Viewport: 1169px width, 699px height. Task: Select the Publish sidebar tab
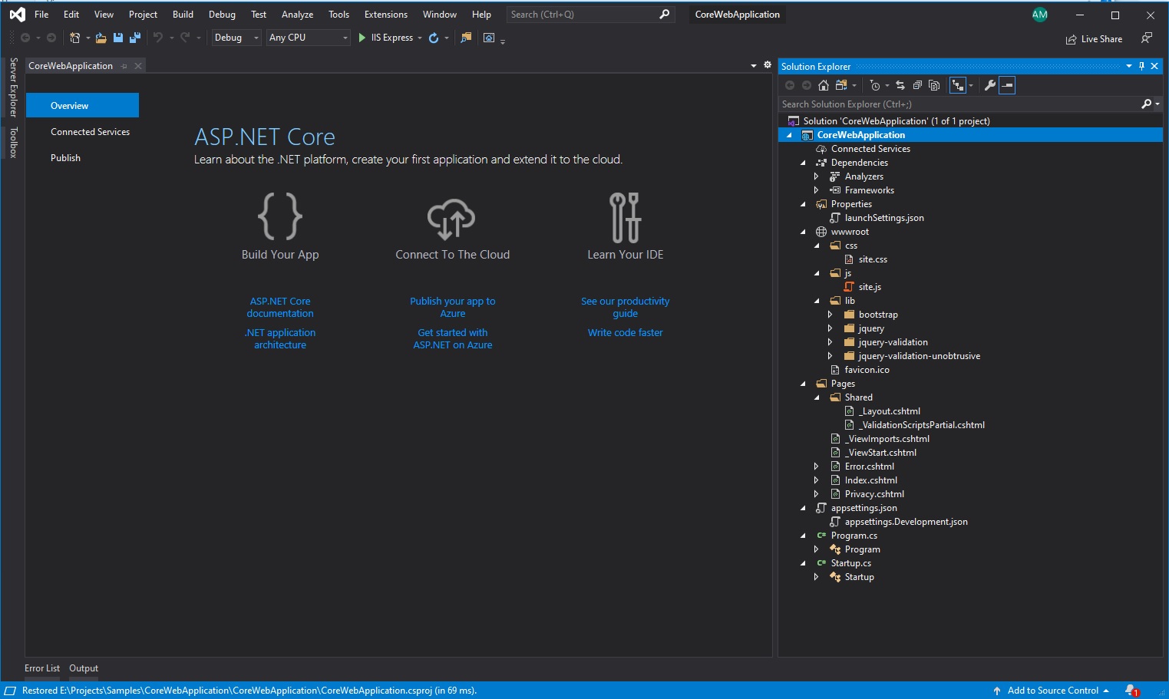click(65, 158)
